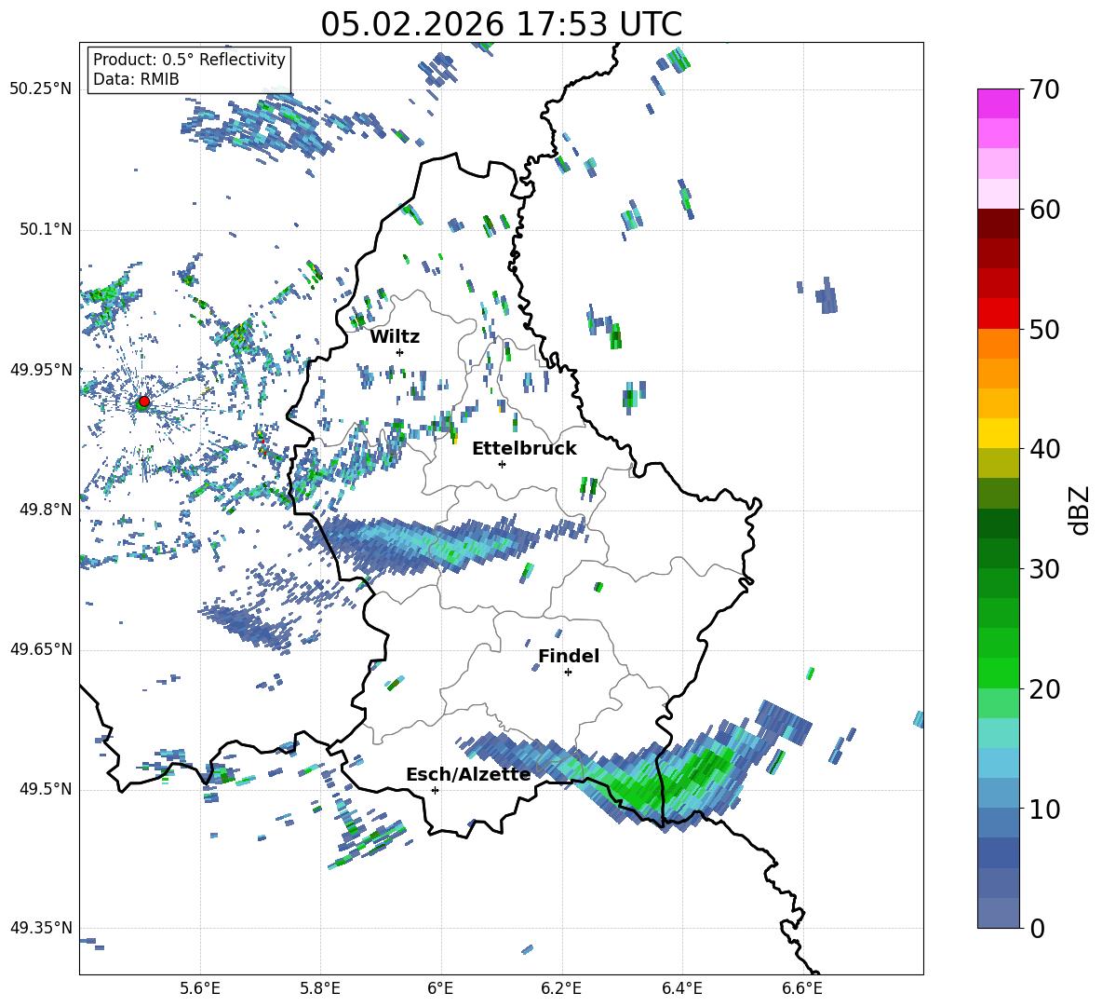Click the 5.8°E longitude label

point(320,988)
